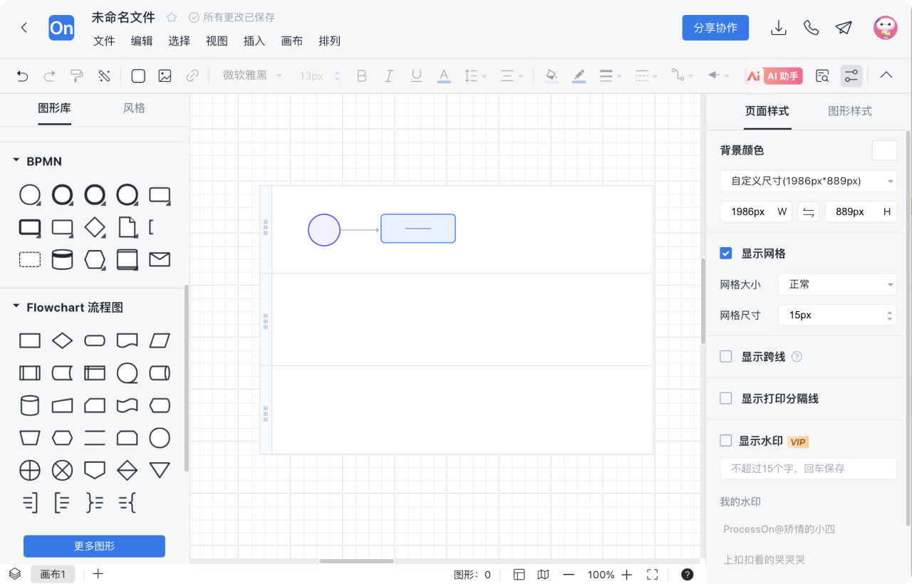
Task: Open the 自定义尺寸 page size dropdown
Action: (808, 182)
